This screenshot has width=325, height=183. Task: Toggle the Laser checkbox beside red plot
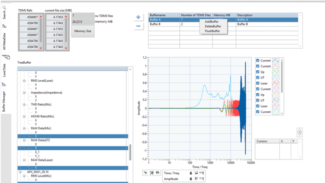[x=258, y=83]
